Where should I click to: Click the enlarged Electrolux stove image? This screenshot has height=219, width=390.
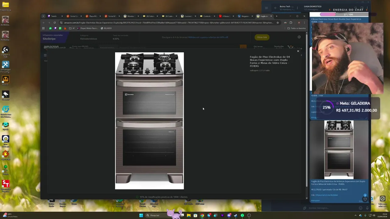149,121
